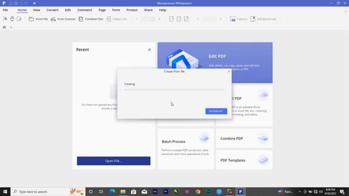Viewport: 349px width, 196px height.
Task: Click the zoom level field
Action: 148,19
